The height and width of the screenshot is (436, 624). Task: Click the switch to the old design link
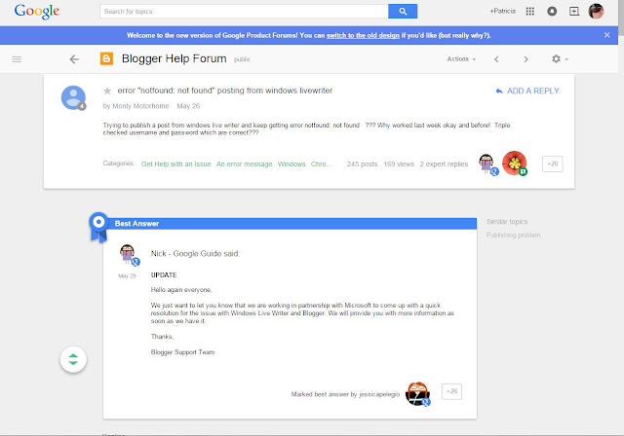pos(363,35)
